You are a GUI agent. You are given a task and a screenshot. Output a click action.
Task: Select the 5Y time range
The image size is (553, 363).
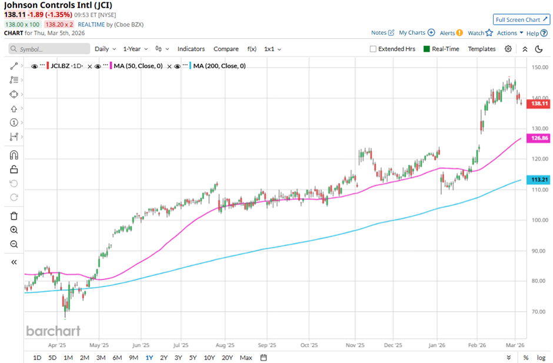(192, 357)
